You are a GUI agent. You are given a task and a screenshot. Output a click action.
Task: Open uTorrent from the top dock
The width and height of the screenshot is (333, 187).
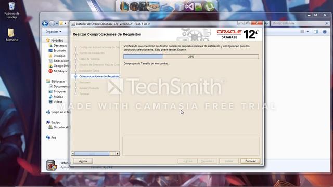pyautogui.click(x=209, y=7)
